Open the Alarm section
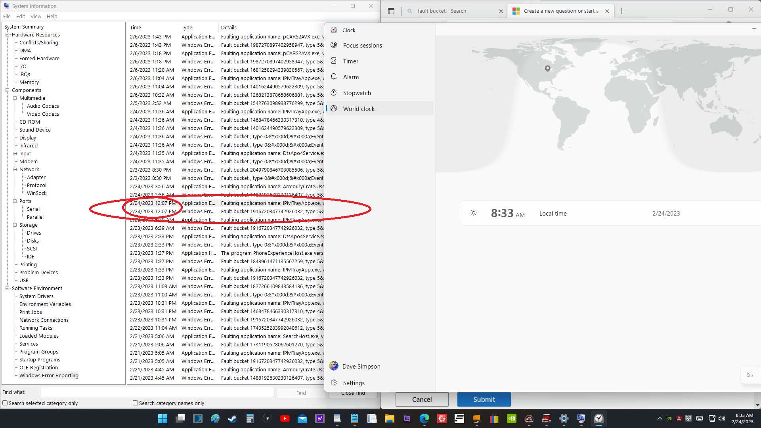Viewport: 761px width, 428px height. (x=351, y=77)
